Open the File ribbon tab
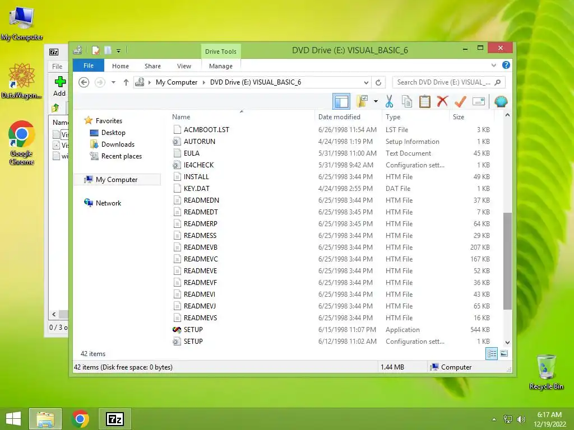 pos(89,66)
